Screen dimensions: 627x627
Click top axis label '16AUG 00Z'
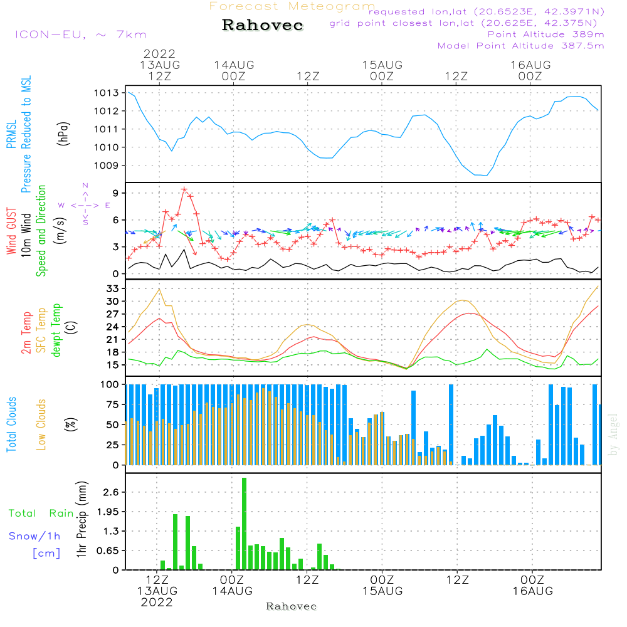530,70
